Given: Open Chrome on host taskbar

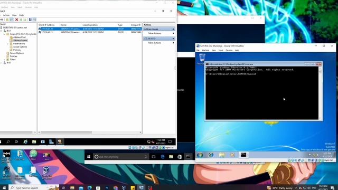Looking at the screenshot, I should (116, 188).
